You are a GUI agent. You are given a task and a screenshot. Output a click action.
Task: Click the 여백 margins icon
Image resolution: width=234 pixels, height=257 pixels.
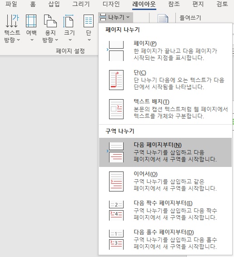[x=31, y=21]
